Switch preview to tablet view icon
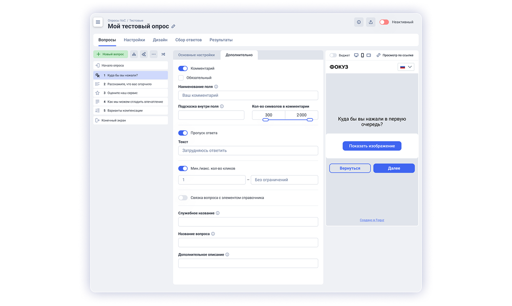512x306 pixels. click(x=369, y=55)
